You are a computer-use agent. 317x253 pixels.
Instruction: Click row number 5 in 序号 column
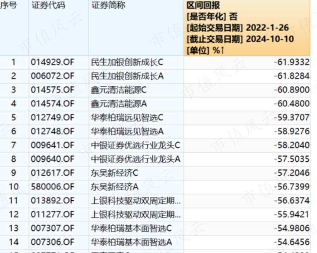click(13, 117)
